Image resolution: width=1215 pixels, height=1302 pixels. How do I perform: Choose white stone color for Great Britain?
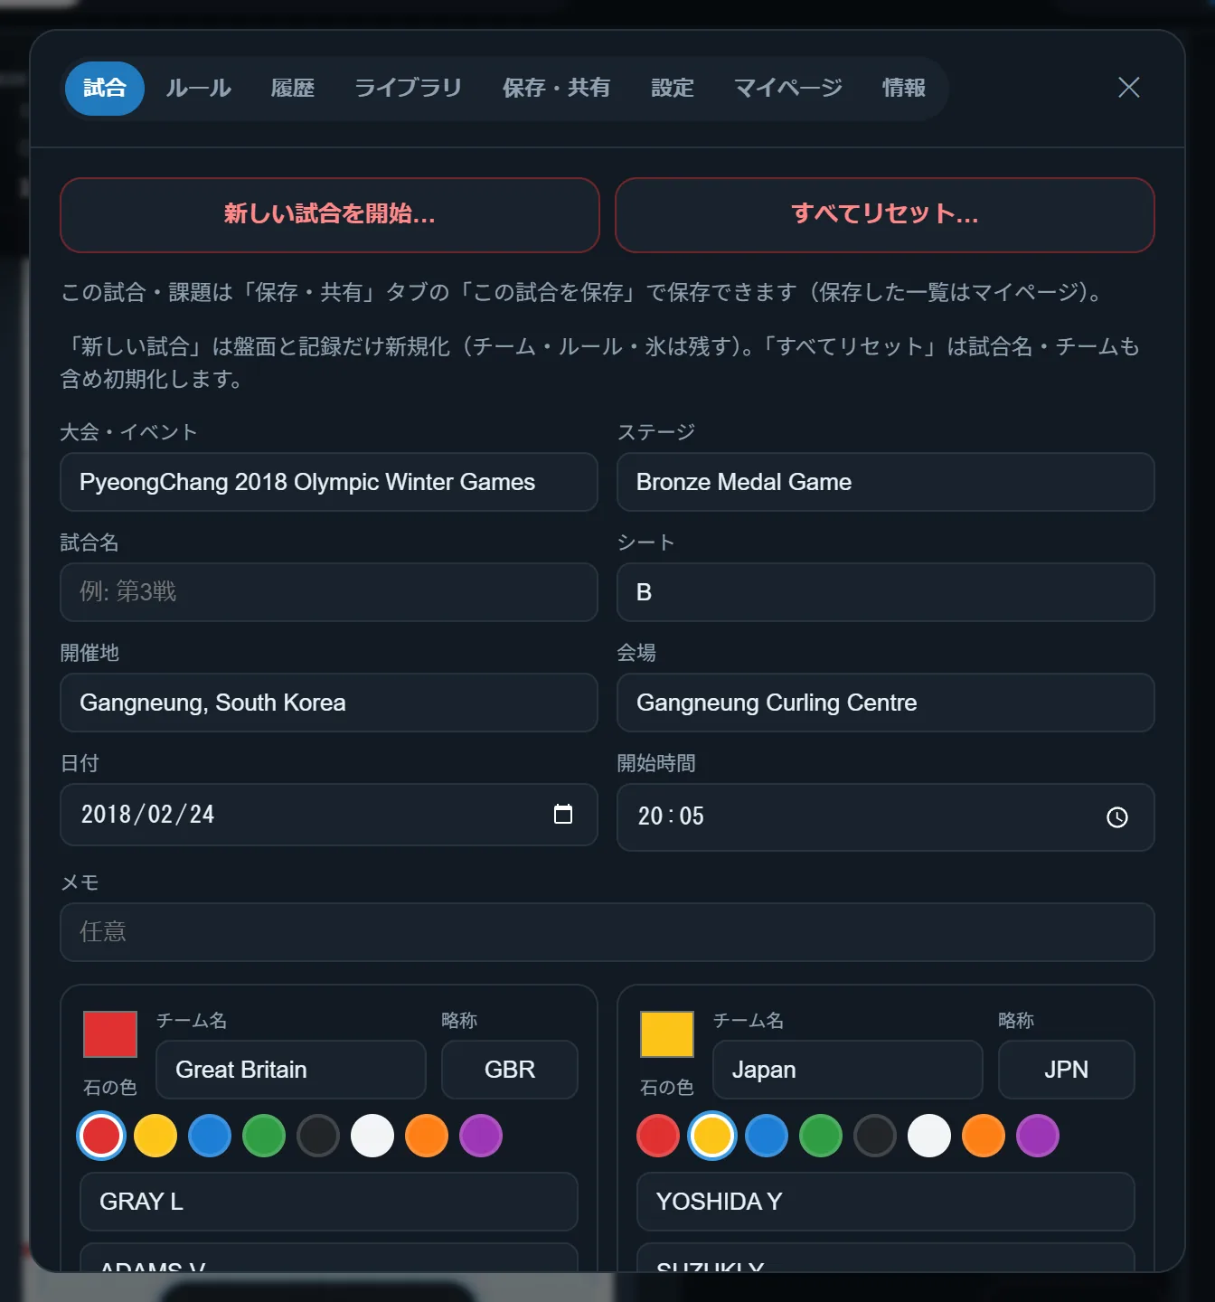pos(372,1136)
